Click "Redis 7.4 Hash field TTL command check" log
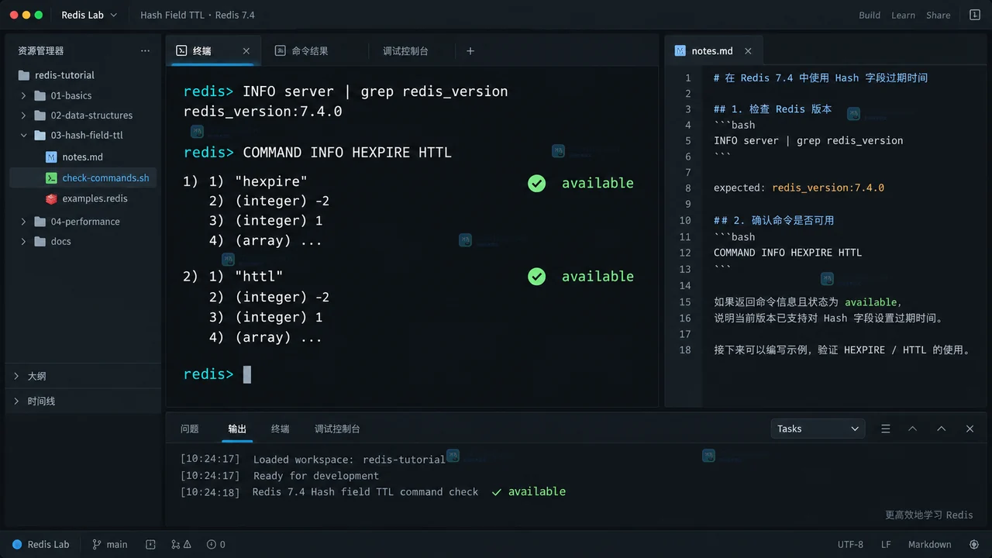 pyautogui.click(x=366, y=492)
